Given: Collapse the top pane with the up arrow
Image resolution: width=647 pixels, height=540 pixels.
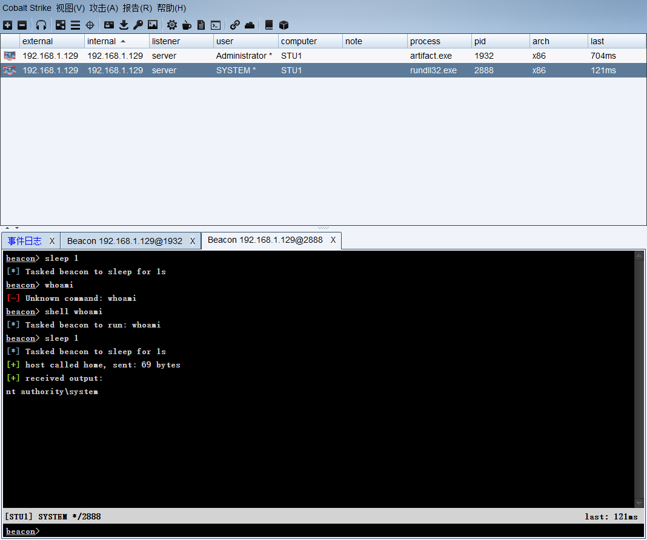Looking at the screenshot, I should coord(7,228).
